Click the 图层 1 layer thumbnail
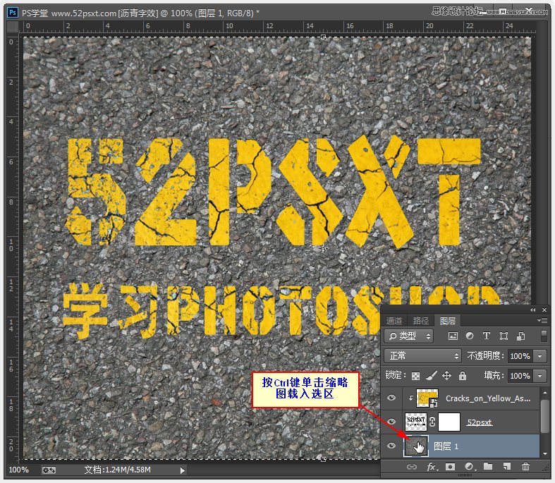 [416, 446]
